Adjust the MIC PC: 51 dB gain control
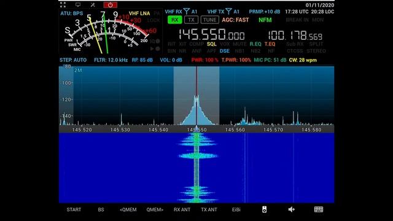 [x=270, y=60]
